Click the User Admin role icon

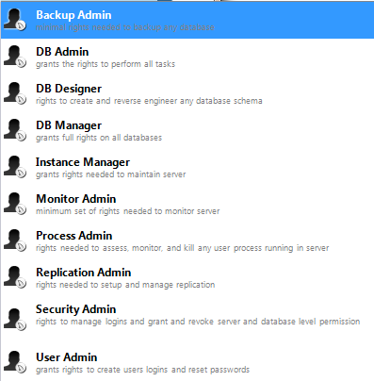click(x=15, y=362)
